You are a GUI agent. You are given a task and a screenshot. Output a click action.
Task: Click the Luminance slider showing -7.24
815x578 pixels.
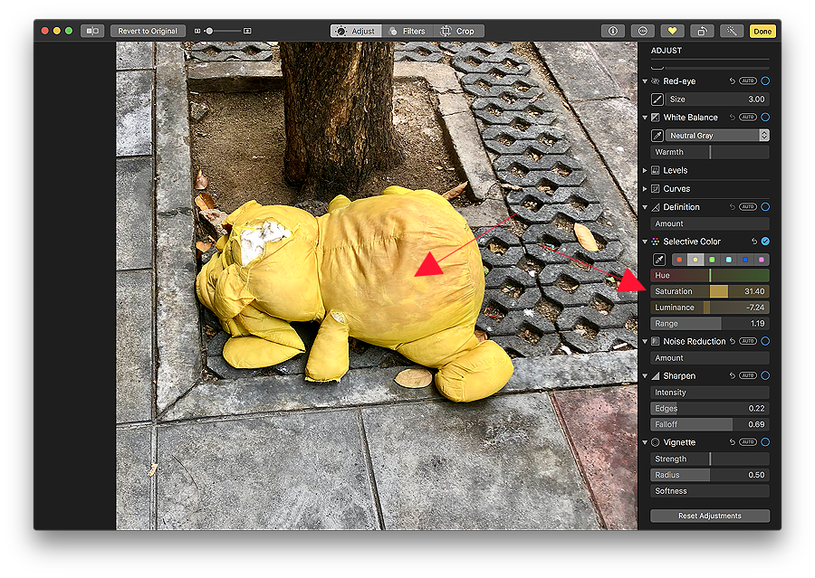709,308
